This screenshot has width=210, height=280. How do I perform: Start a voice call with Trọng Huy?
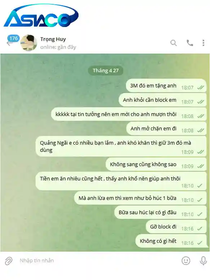pyautogui.click(x=189, y=43)
